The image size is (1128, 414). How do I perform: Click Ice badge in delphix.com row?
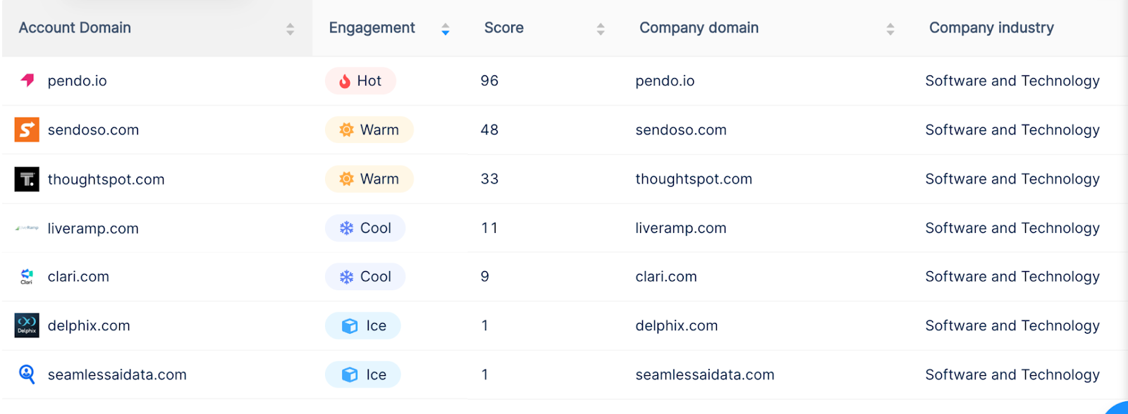click(x=363, y=326)
